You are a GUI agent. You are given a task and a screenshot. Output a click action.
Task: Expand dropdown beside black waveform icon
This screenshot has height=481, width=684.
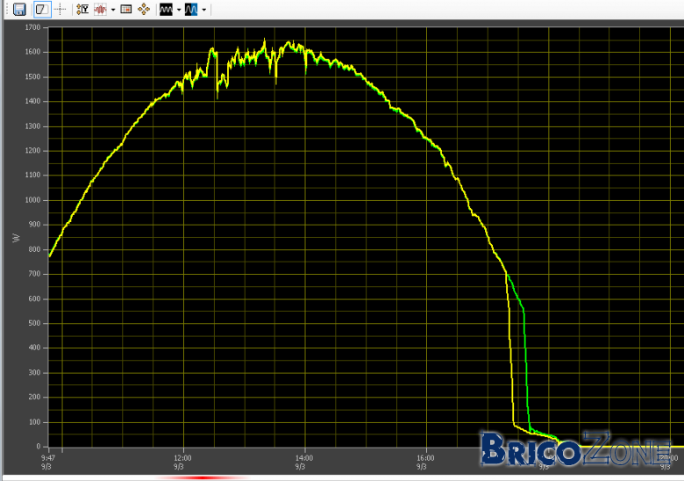[x=179, y=10]
